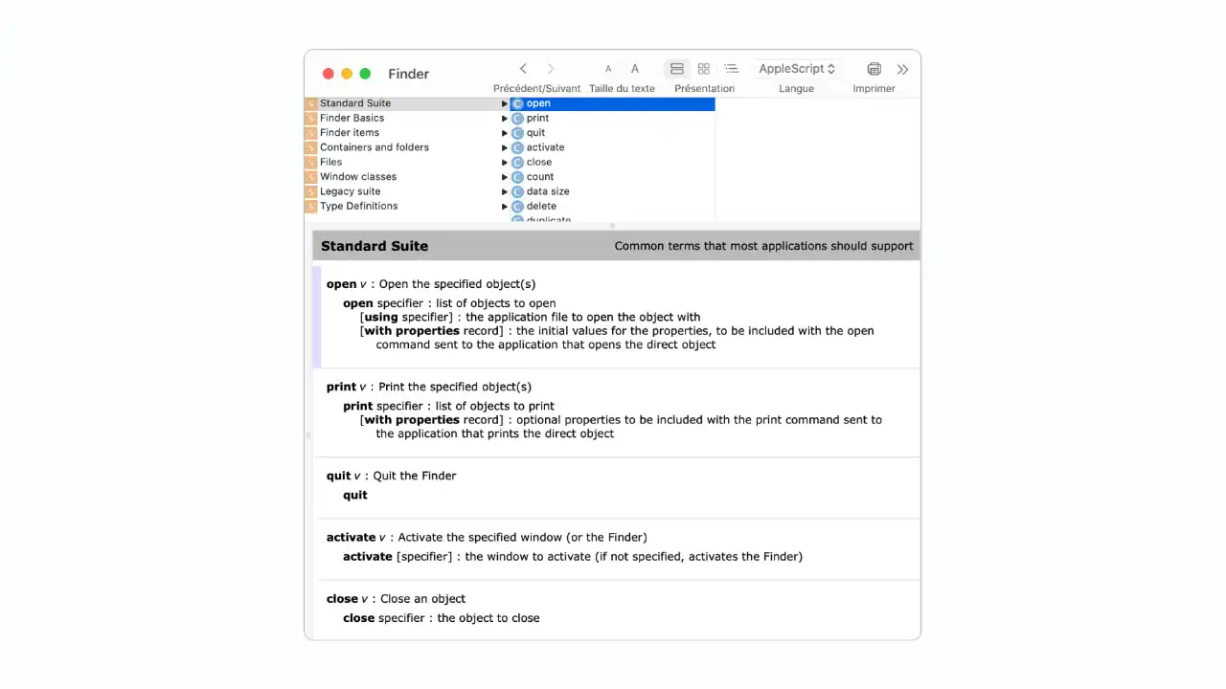This screenshot has height=689, width=1226.
Task: Click the blue command icon beside quit
Action: coord(517,133)
